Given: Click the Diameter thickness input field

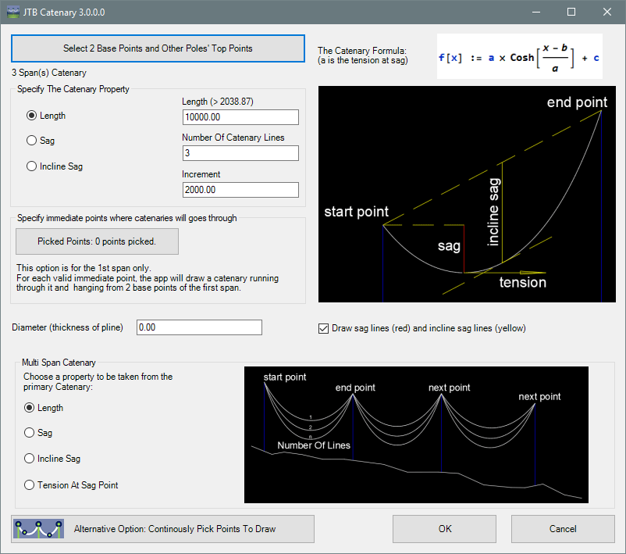Looking at the screenshot, I should (199, 327).
